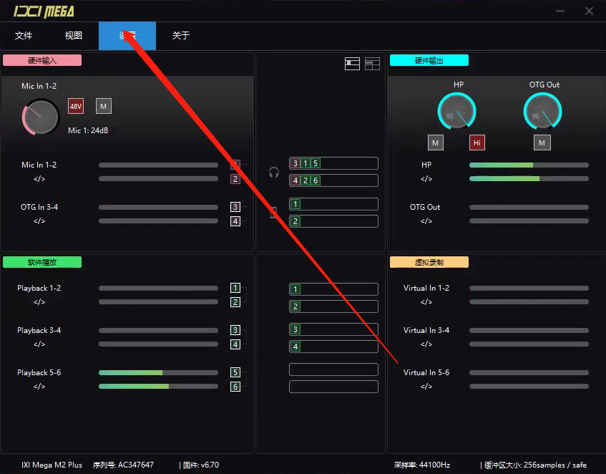This screenshot has width=606, height=474.
Task: Open virtual recording routing row containing 4
Action: tap(333, 347)
